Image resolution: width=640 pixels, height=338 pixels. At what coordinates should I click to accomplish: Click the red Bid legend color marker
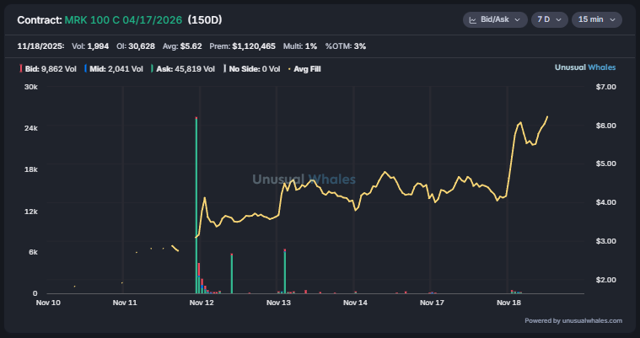click(20, 68)
